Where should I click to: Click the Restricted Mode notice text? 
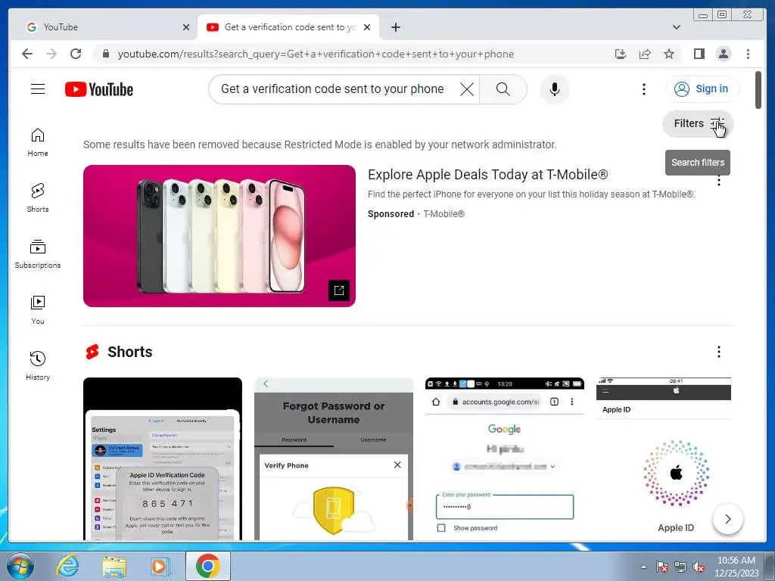[320, 144]
